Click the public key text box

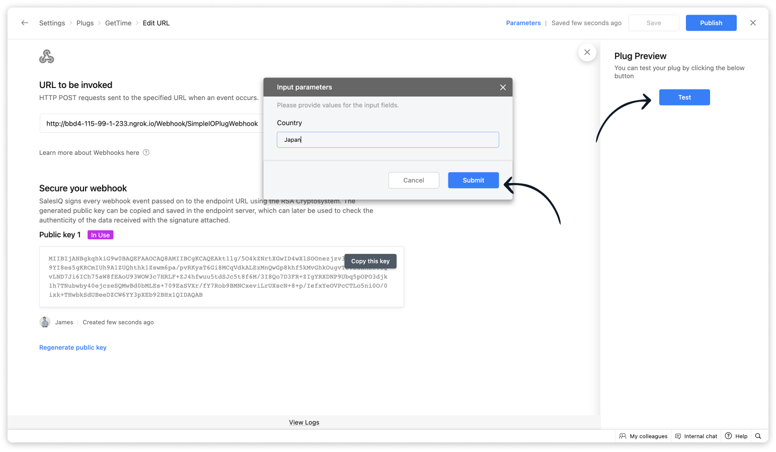click(x=221, y=277)
